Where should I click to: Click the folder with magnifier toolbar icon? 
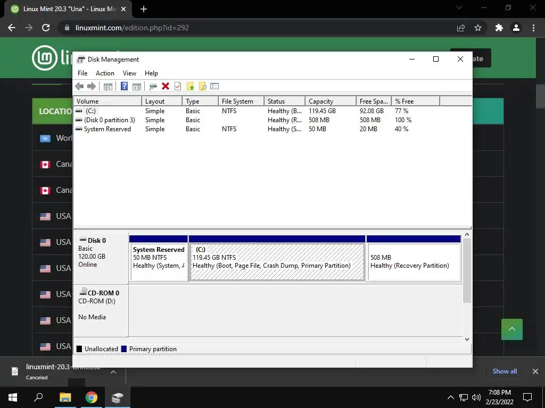point(202,86)
